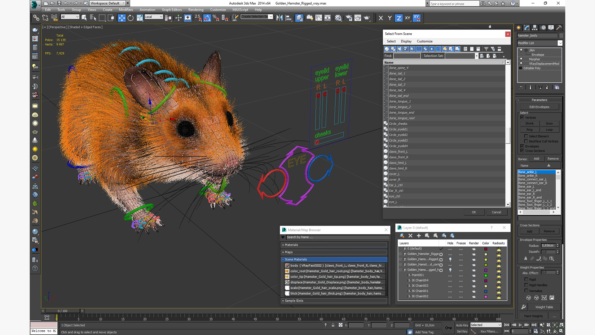Toggle the Angle Snap tool
The height and width of the screenshot is (335, 595).
click(x=207, y=18)
